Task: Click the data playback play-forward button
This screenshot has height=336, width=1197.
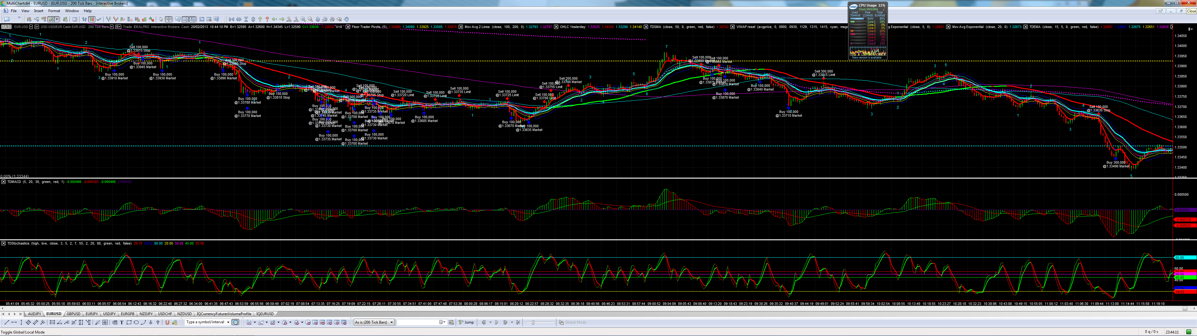Action: point(497,322)
